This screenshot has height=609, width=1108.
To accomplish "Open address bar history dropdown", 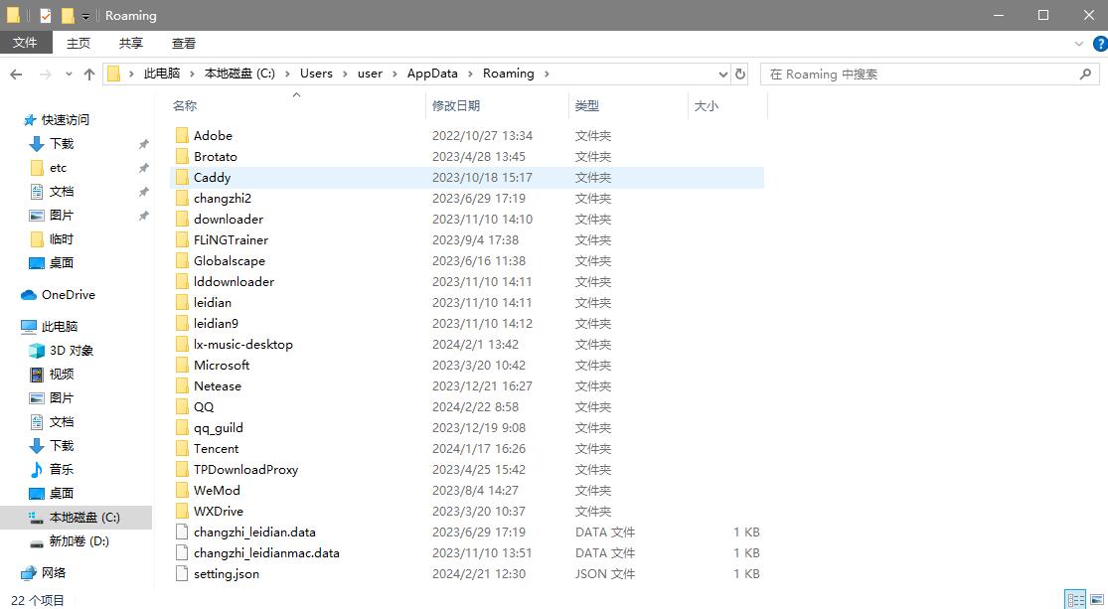I will 722,74.
